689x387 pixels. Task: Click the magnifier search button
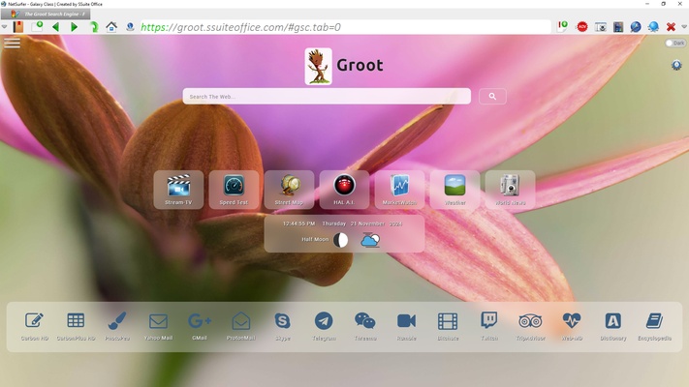tap(492, 97)
